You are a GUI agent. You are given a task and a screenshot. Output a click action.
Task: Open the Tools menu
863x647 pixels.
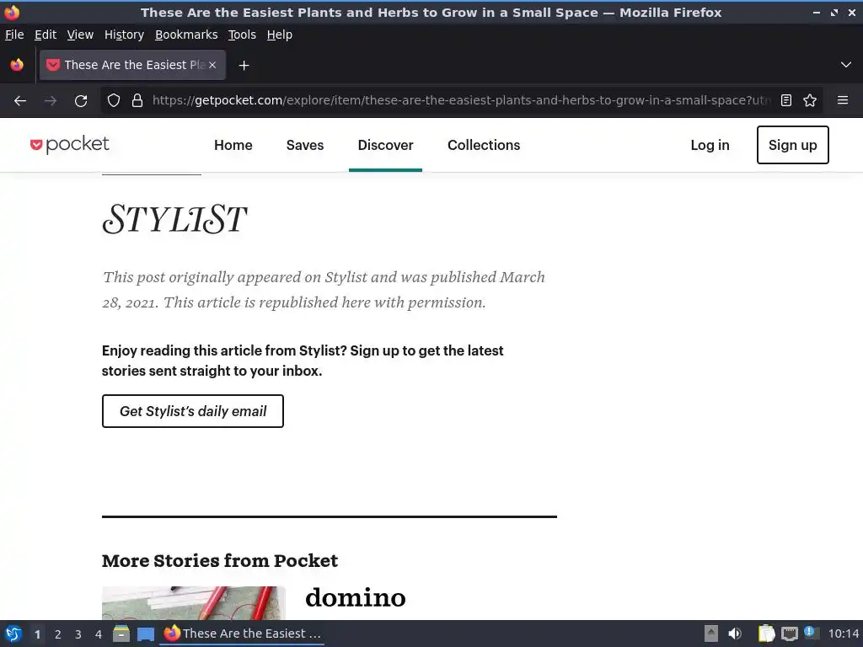[x=242, y=35]
